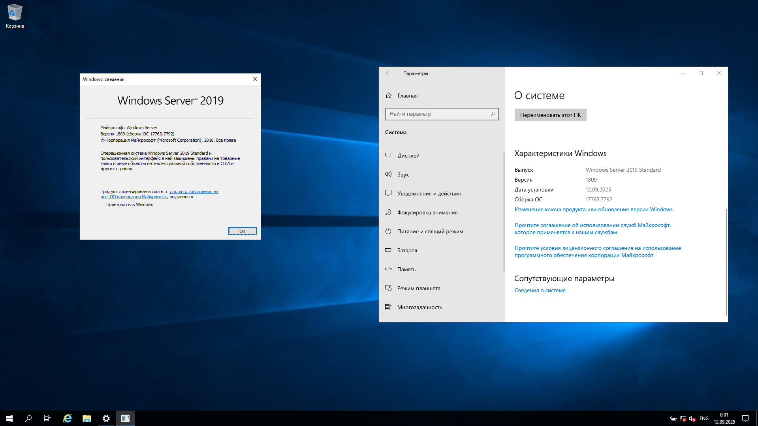Screen dimensions: 758x426
Task: Select Режим планшета category
Action: coord(441,288)
